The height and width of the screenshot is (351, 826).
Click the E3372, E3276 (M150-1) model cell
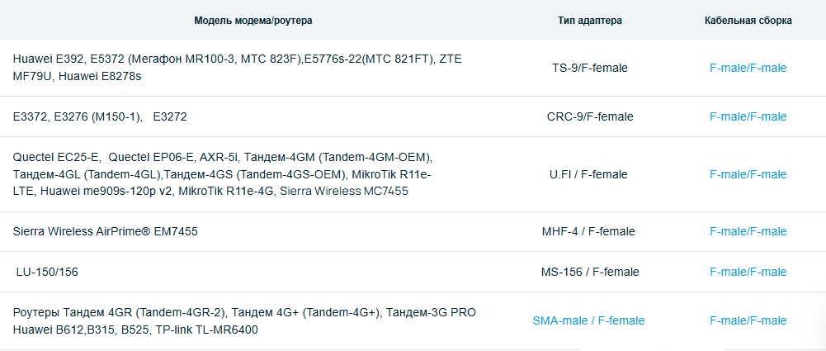pyautogui.click(x=100, y=116)
